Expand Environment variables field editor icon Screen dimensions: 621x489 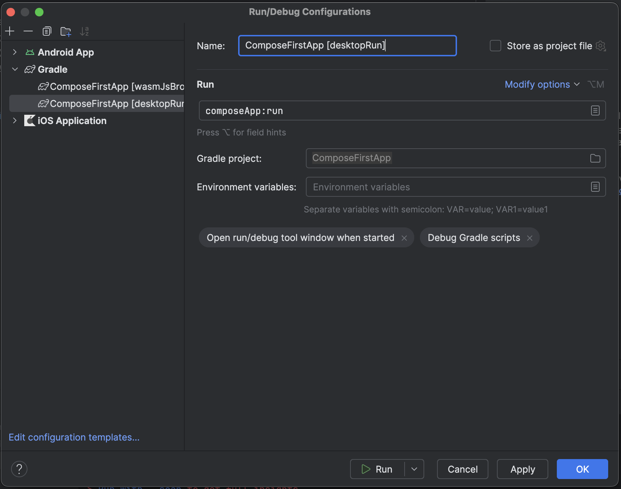pyautogui.click(x=595, y=186)
